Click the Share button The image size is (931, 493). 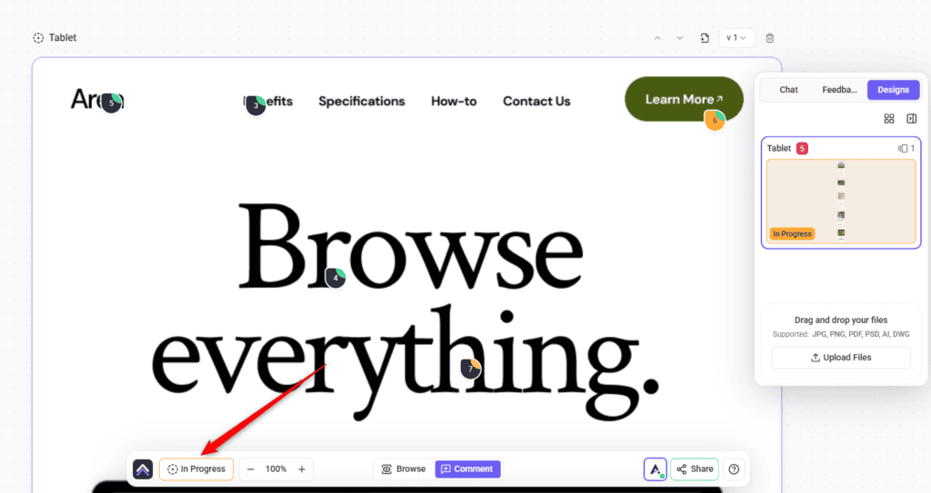[695, 469]
